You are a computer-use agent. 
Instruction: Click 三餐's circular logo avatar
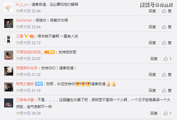coord(9,39)
